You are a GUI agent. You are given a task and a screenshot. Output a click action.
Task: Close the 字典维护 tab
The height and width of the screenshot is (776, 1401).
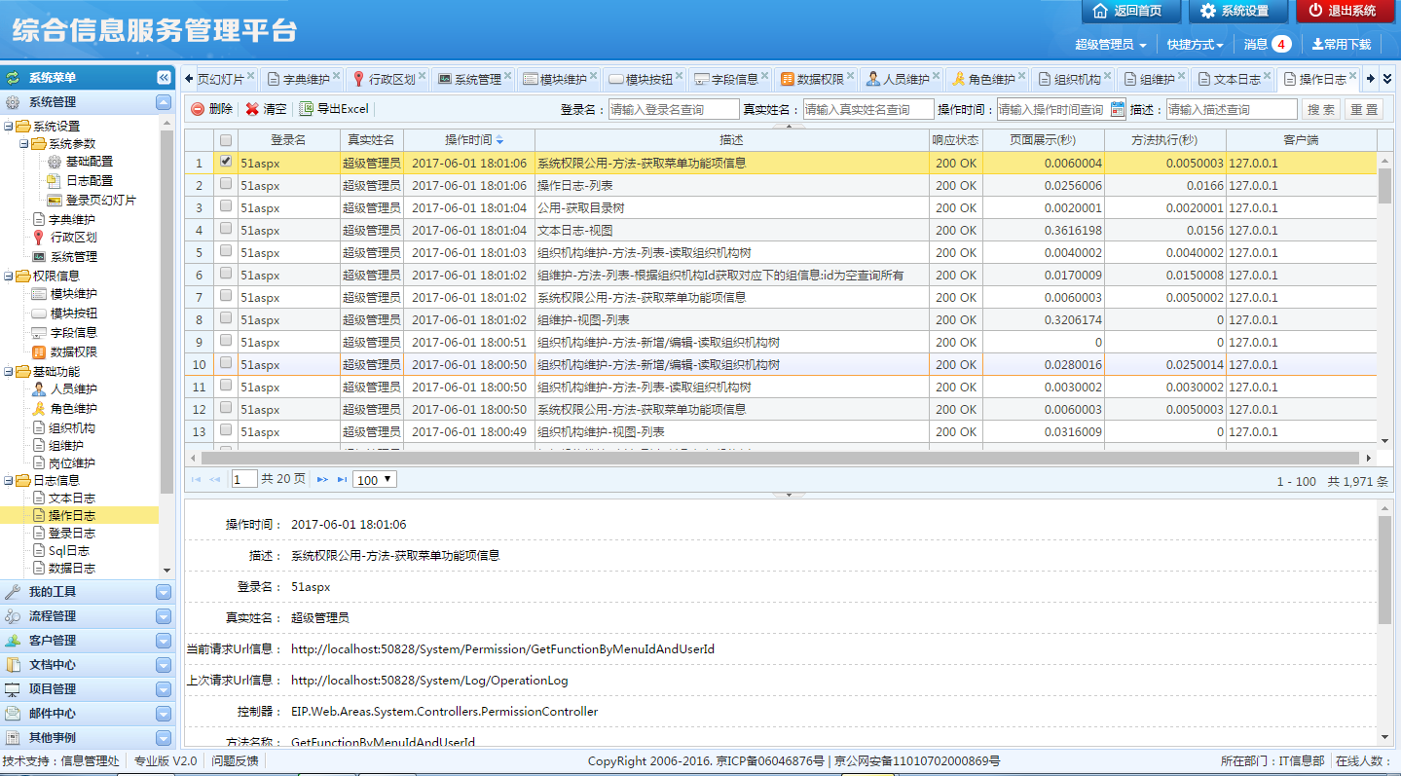click(x=337, y=76)
